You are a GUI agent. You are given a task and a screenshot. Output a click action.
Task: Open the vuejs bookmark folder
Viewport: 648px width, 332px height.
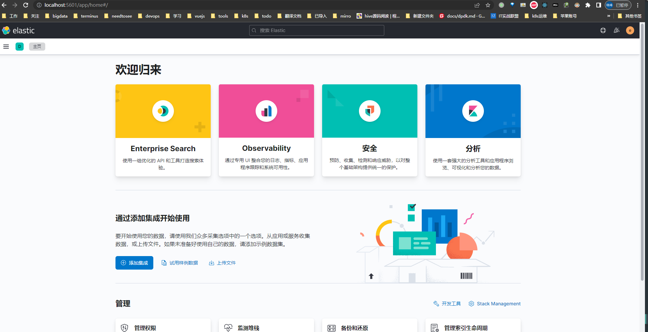(196, 16)
